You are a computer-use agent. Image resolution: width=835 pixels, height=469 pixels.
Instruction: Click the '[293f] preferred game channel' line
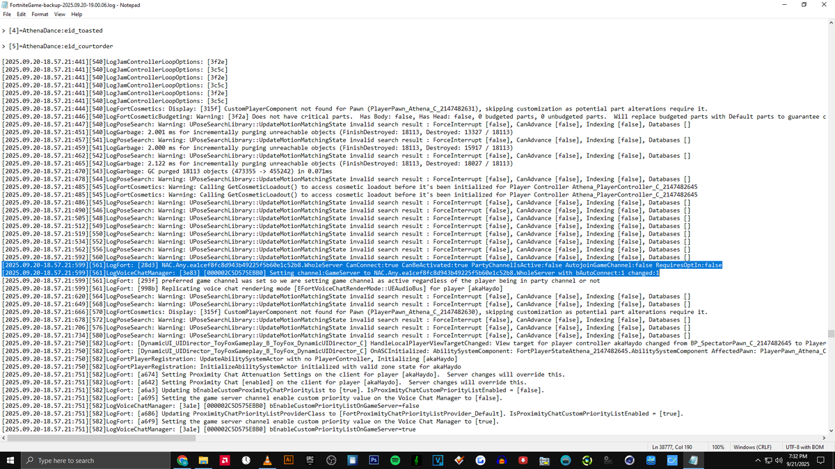click(x=301, y=281)
